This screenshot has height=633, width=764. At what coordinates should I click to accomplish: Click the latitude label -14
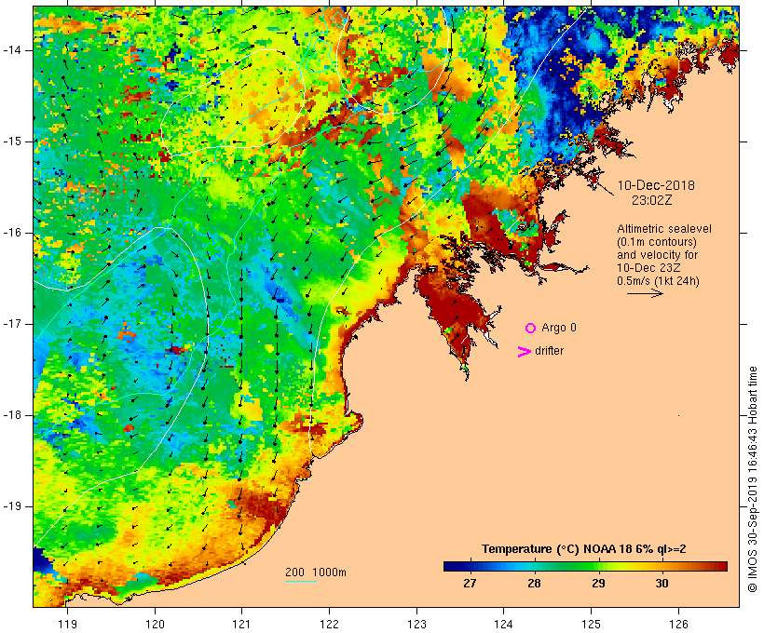pos(12,50)
